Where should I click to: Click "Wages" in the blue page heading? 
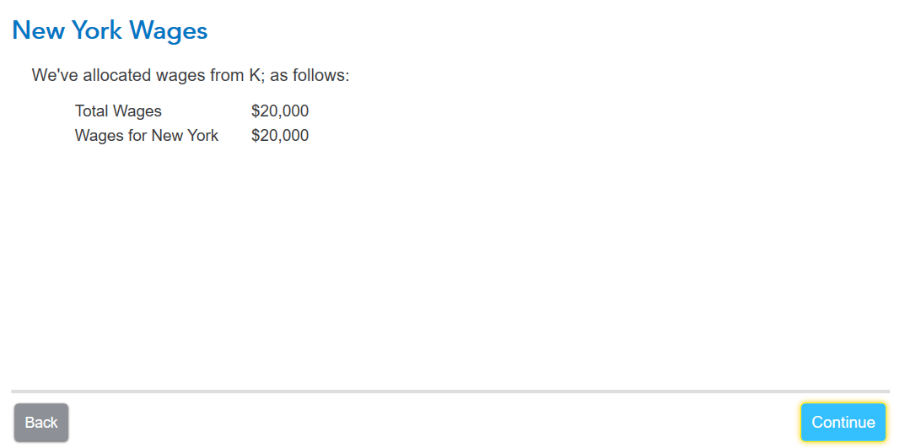click(x=169, y=31)
